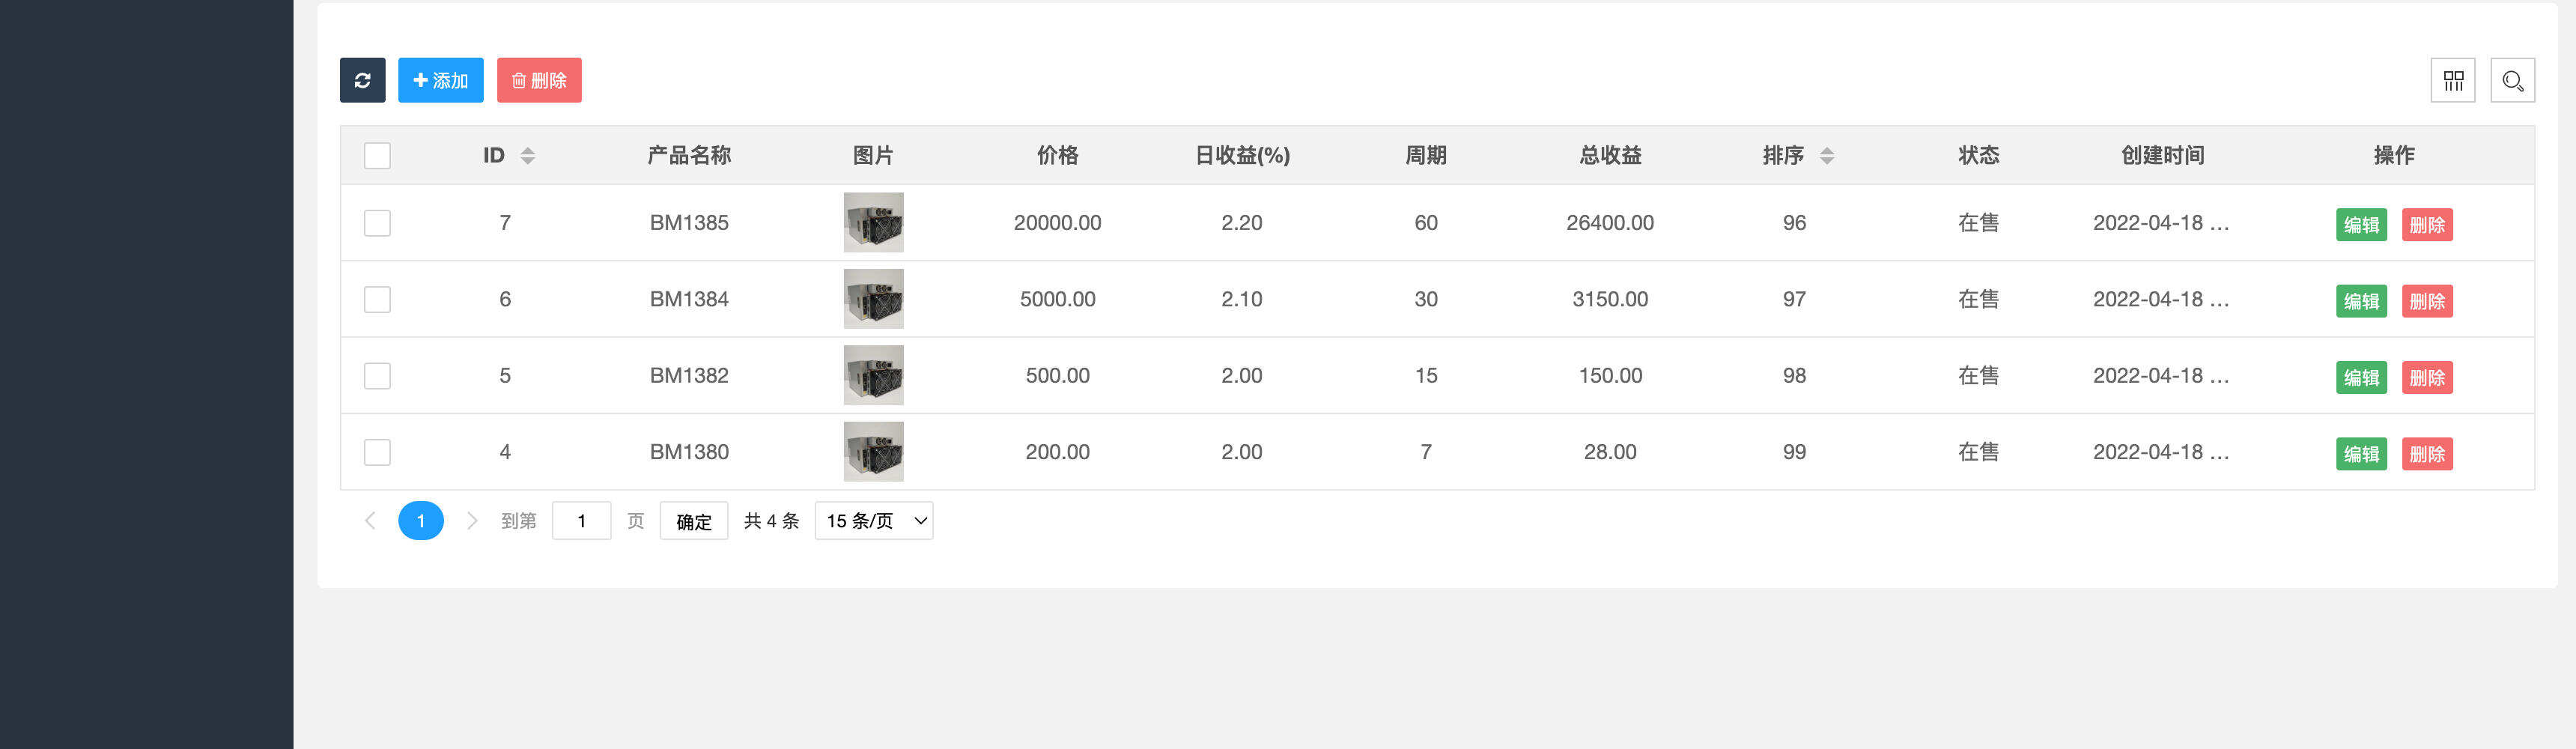Viewport: 2576px width, 749px height.
Task: Check the row for product BM1385
Action: pos(377,223)
